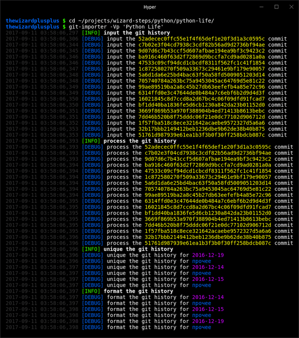Click hash 9d07d6c7b43c in the process section
Image resolution: width=299 pixels, height=338 pixels.
coord(208,159)
